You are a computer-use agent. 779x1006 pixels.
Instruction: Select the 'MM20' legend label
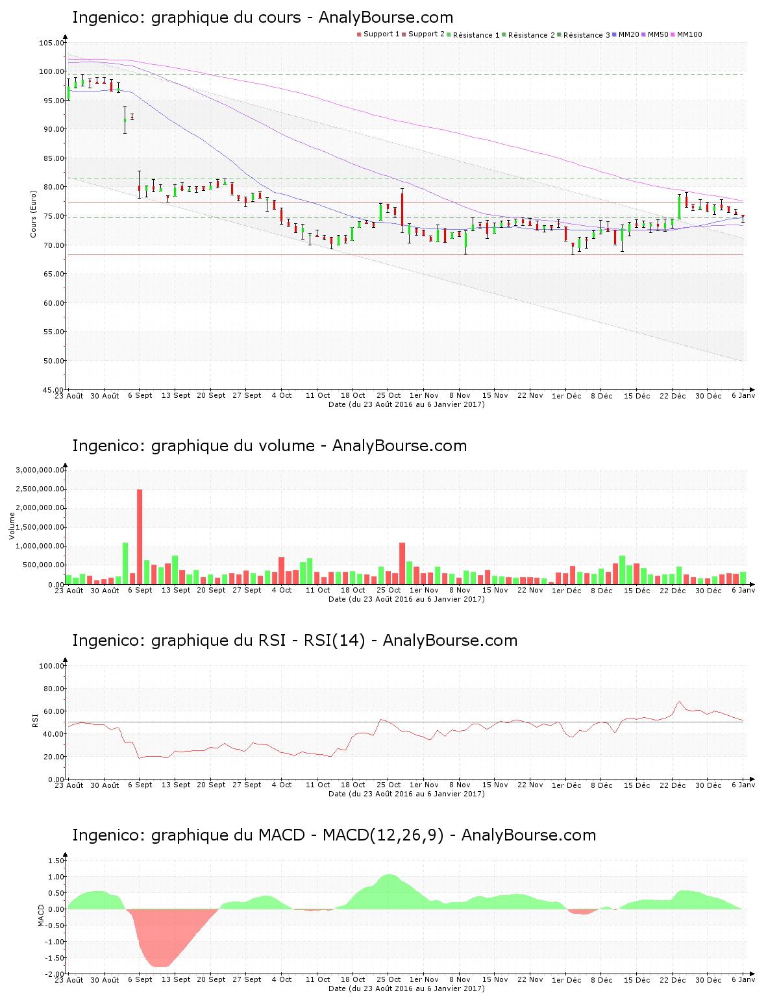click(629, 34)
